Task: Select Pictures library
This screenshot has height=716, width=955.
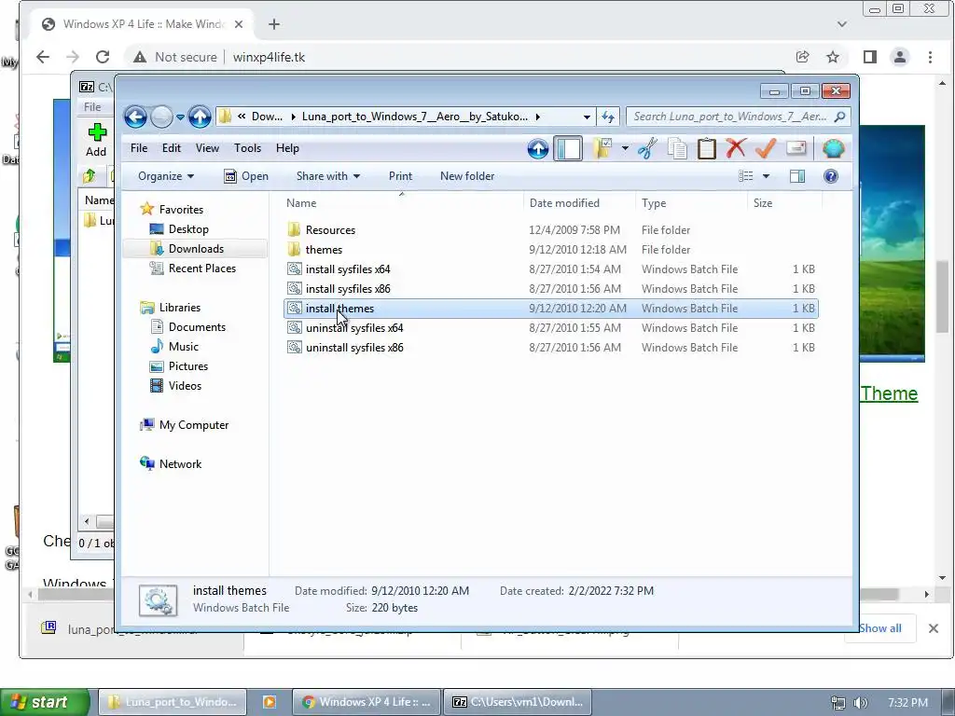Action: (x=188, y=365)
